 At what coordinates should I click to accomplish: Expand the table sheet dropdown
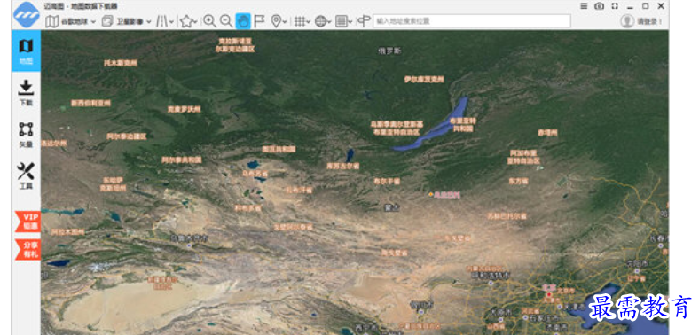343,21
